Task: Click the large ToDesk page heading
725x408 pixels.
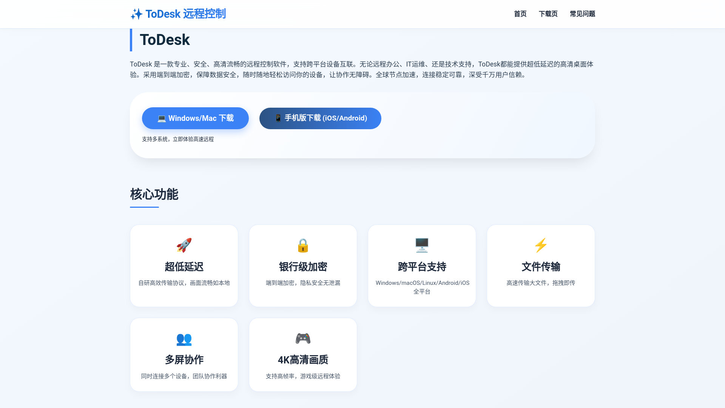Action: (165, 40)
